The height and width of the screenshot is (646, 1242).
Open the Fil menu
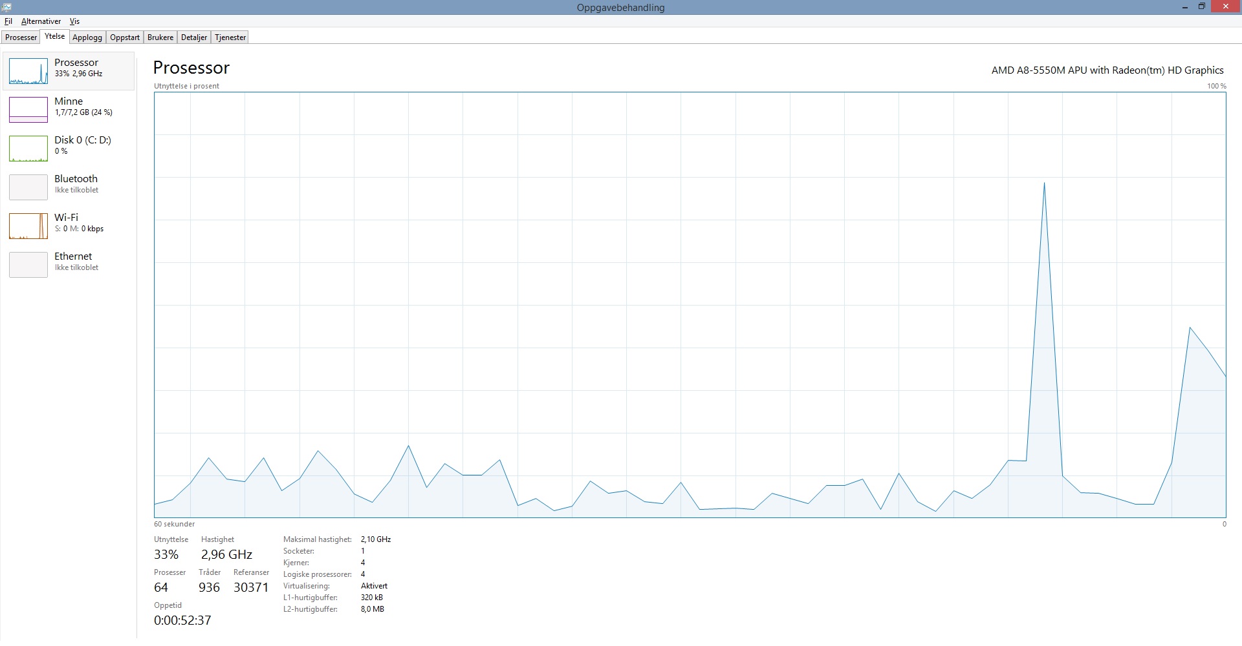pyautogui.click(x=8, y=21)
